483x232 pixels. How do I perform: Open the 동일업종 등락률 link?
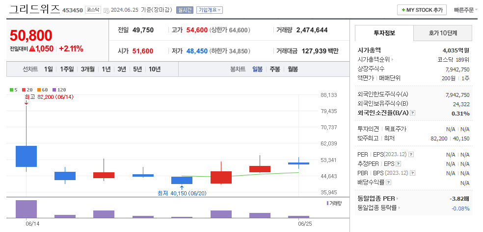click(379, 208)
